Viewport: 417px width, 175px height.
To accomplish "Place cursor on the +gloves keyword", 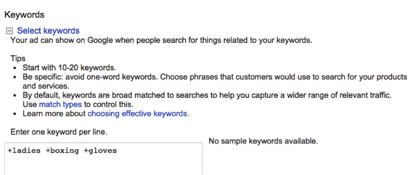I will click(100, 151).
